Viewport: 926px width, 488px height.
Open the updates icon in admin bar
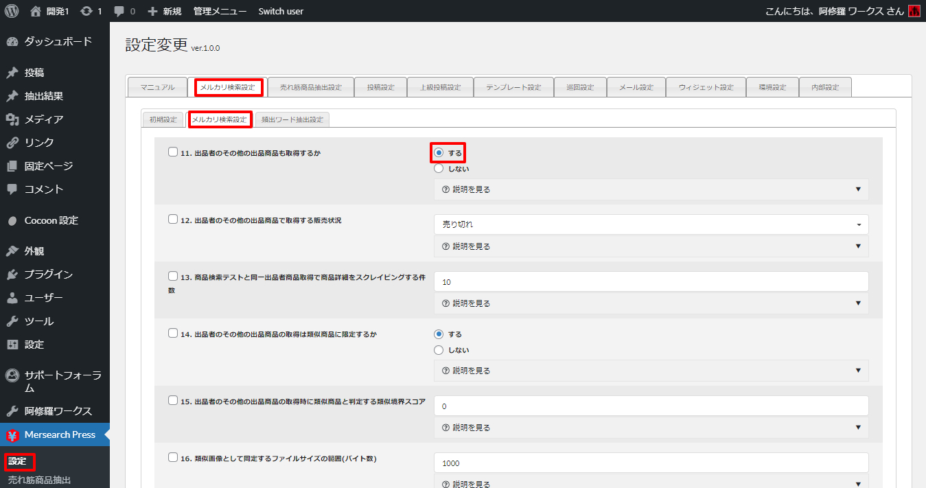click(x=86, y=11)
